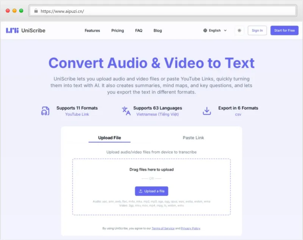303x240 pixels.
Task: Open the FAQ section
Action: pos(139,31)
